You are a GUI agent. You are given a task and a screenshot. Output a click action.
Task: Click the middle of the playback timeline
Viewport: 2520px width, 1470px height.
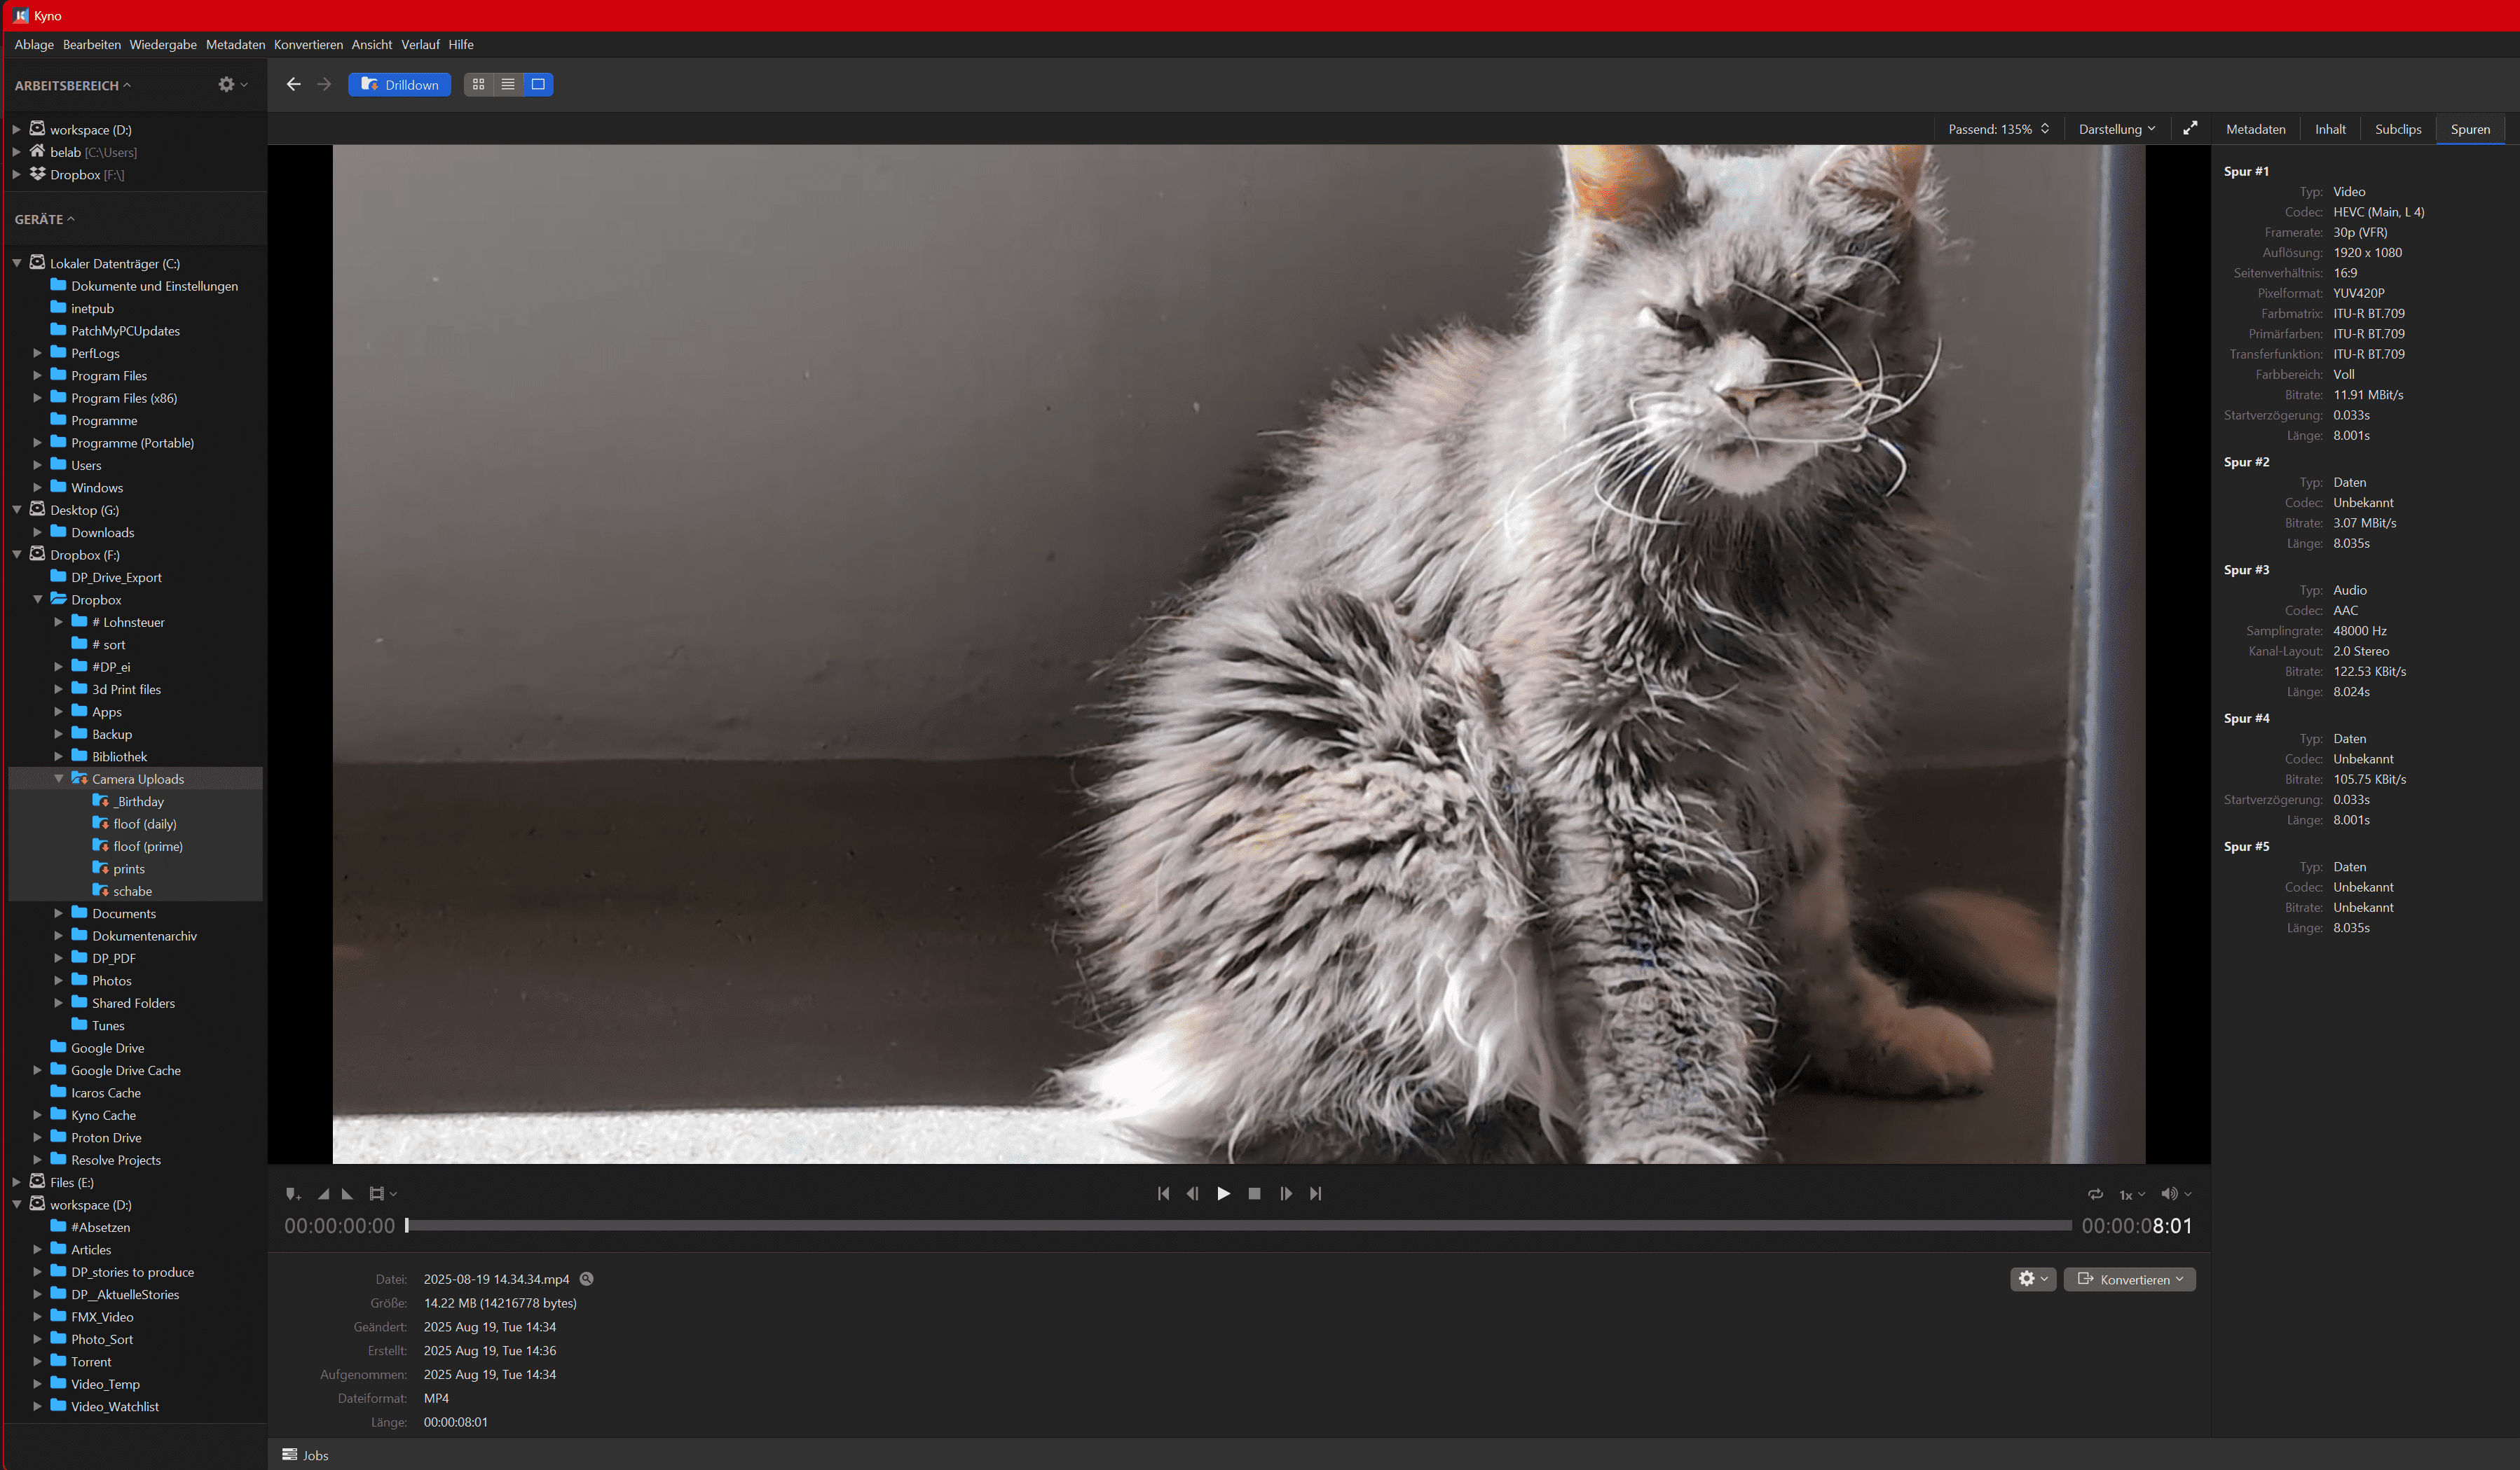pos(1238,1225)
